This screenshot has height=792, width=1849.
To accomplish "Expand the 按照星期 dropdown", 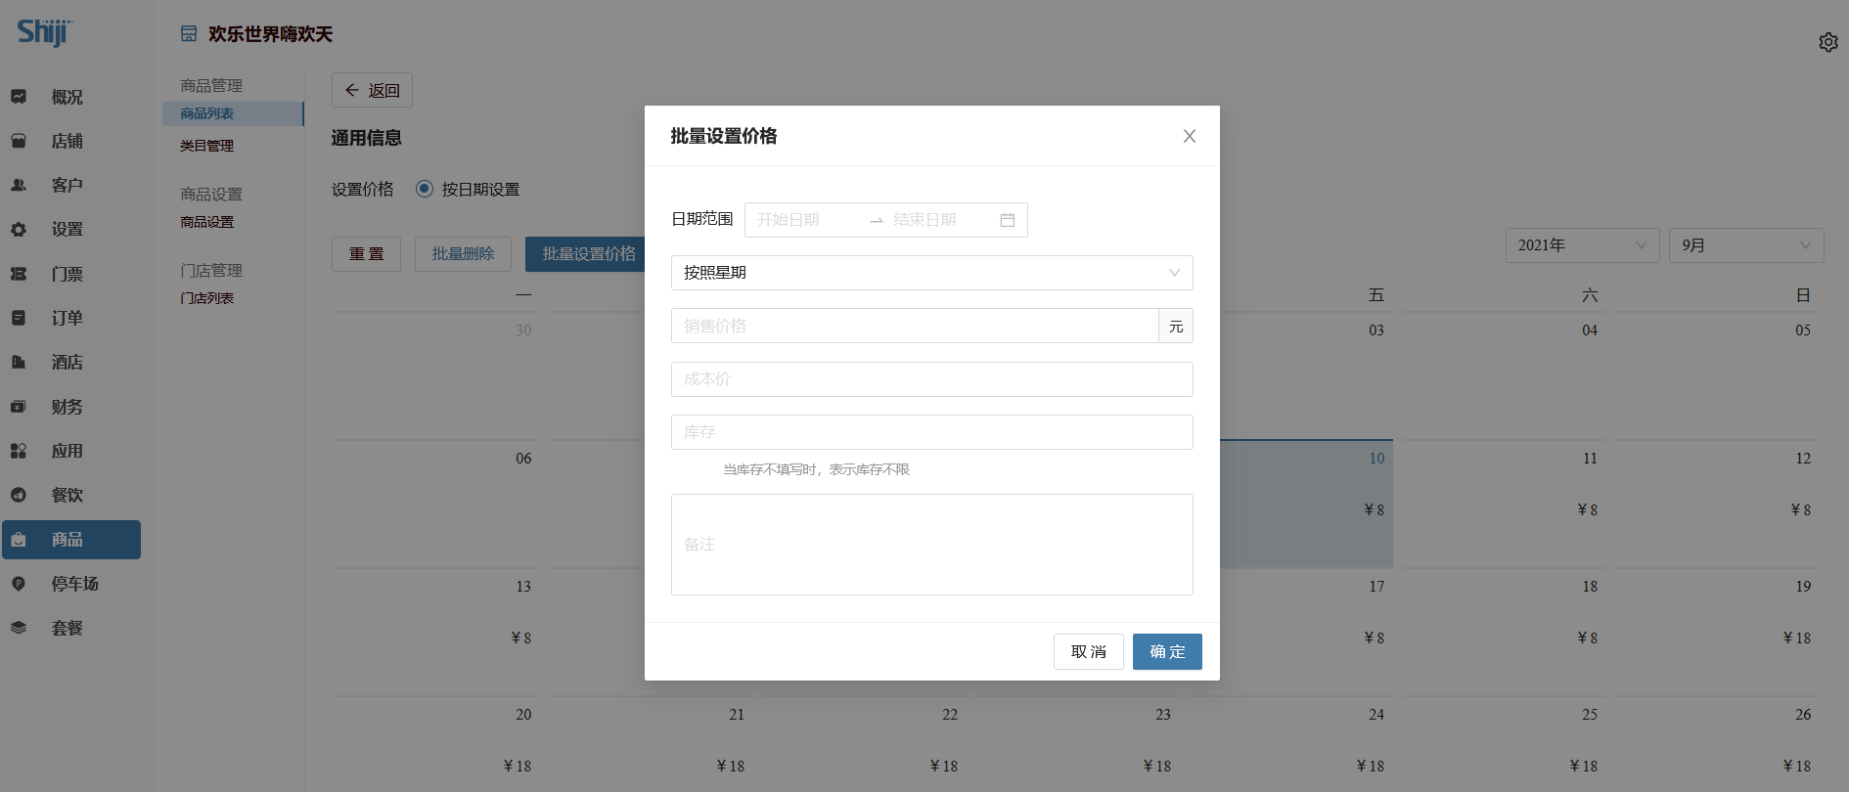I will click(x=931, y=273).
